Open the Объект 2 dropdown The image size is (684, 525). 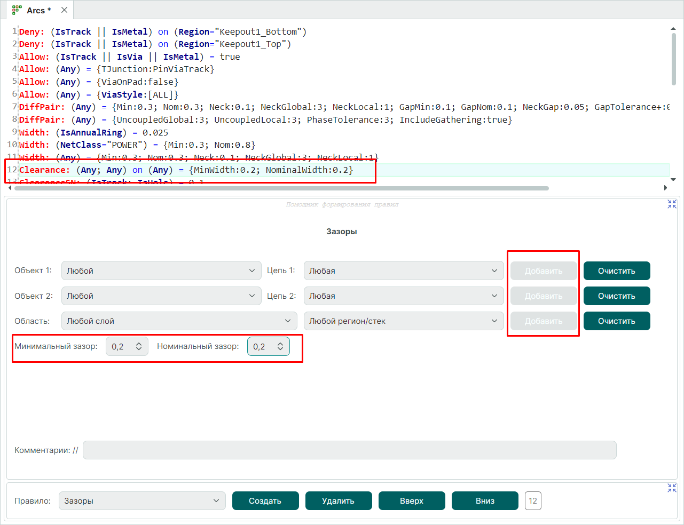click(161, 296)
